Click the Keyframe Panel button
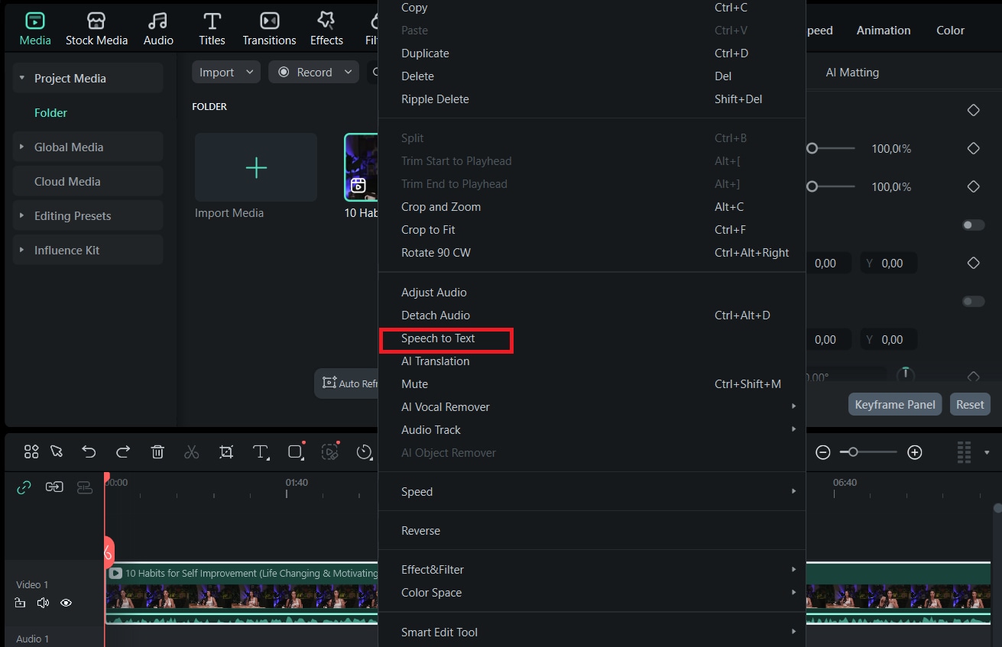 pos(895,404)
